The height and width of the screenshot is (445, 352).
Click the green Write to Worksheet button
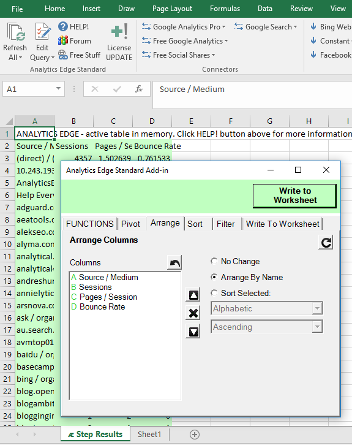click(294, 196)
